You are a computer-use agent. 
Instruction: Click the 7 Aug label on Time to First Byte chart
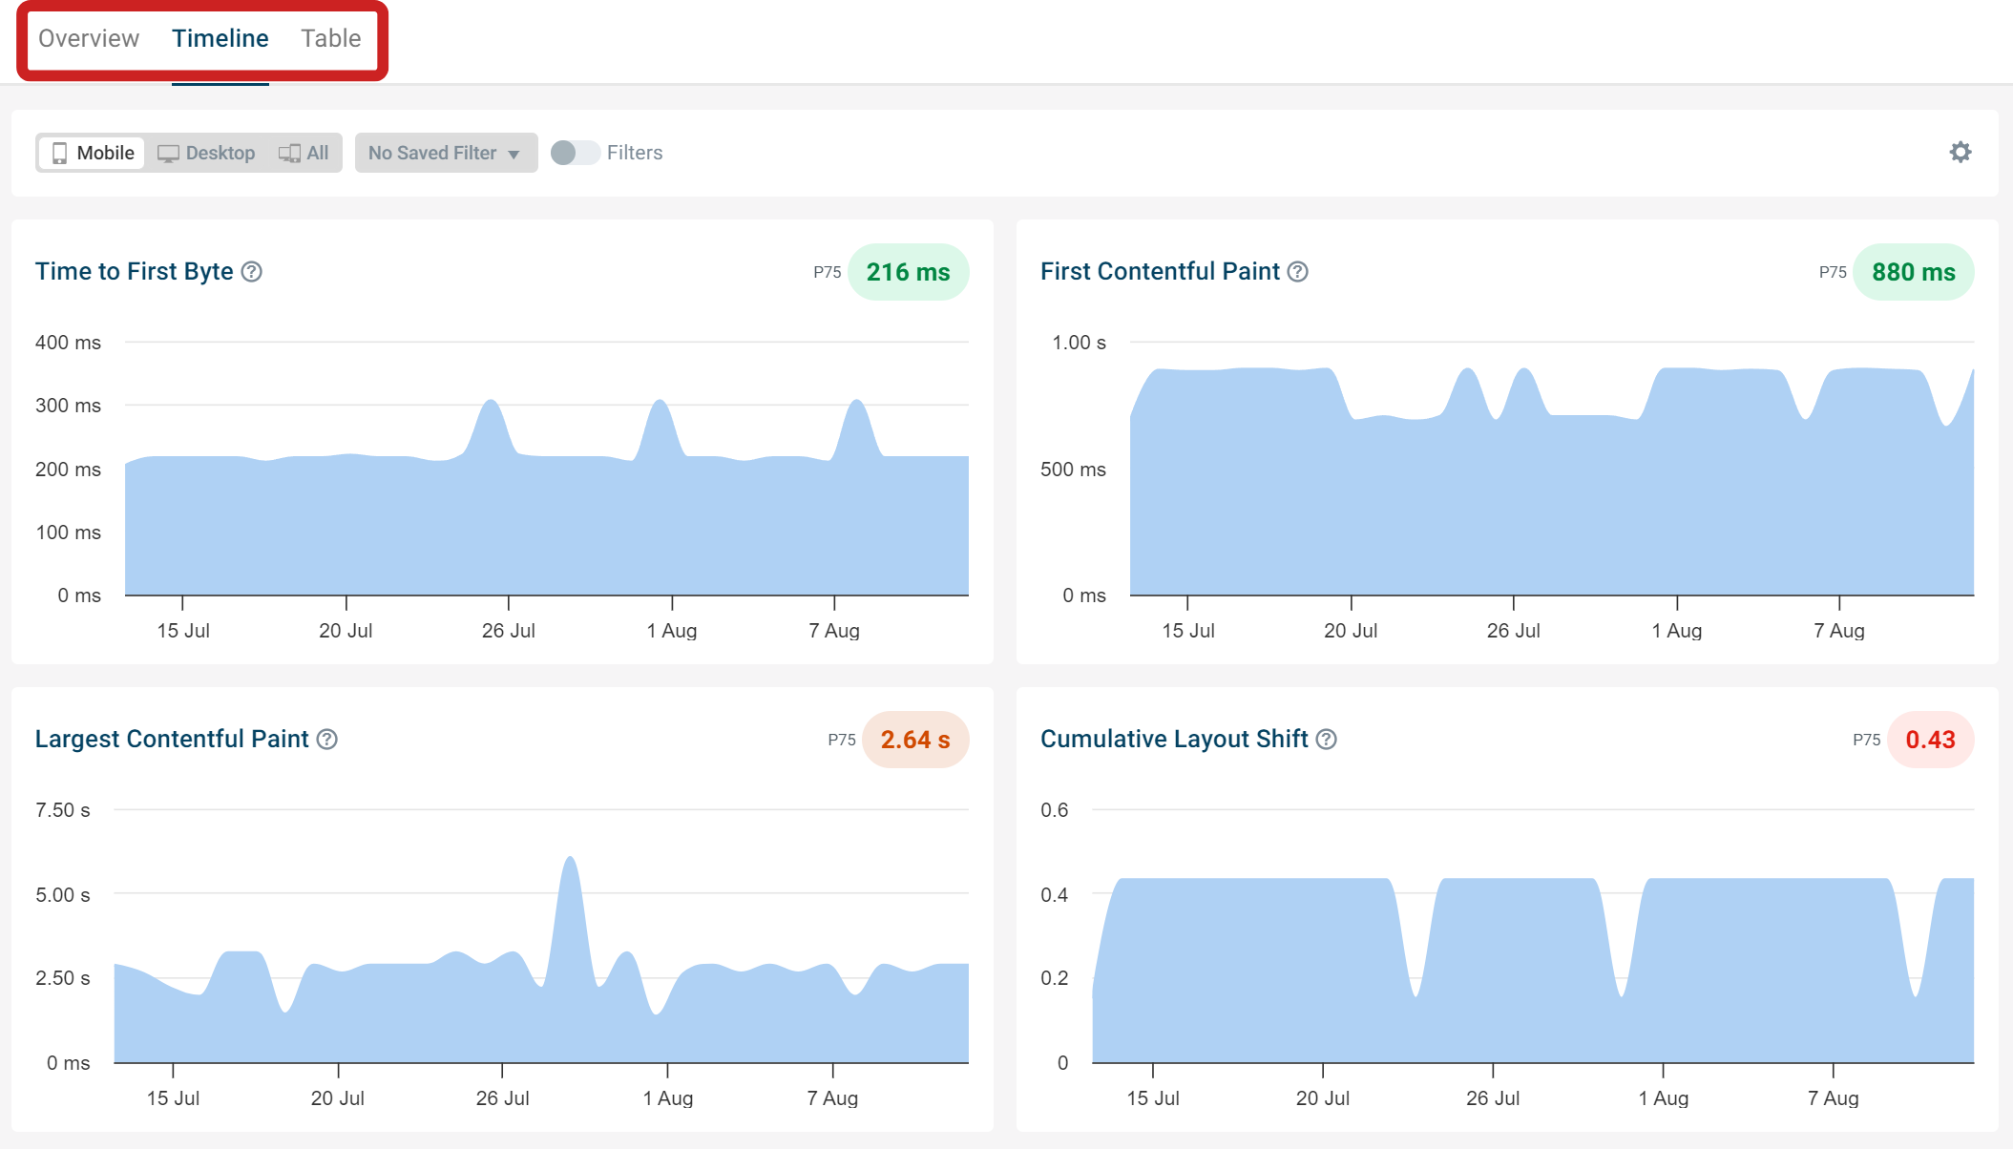tap(834, 631)
